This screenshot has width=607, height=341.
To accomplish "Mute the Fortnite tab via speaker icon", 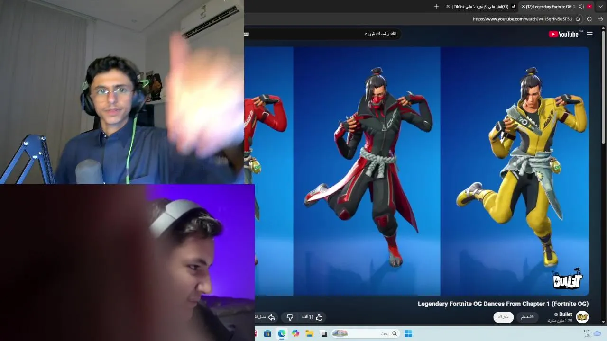I will (x=581, y=7).
